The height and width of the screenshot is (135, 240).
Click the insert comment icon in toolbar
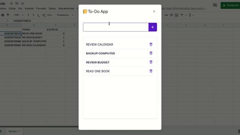[x=171, y=15]
